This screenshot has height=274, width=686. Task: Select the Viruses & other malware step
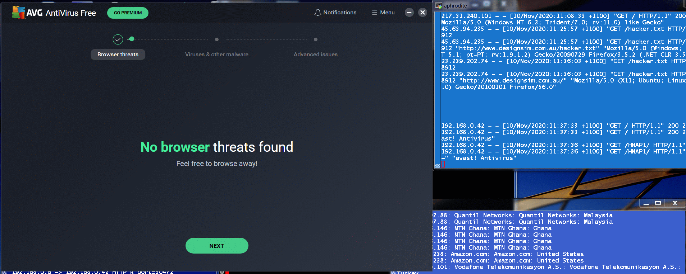(216, 55)
